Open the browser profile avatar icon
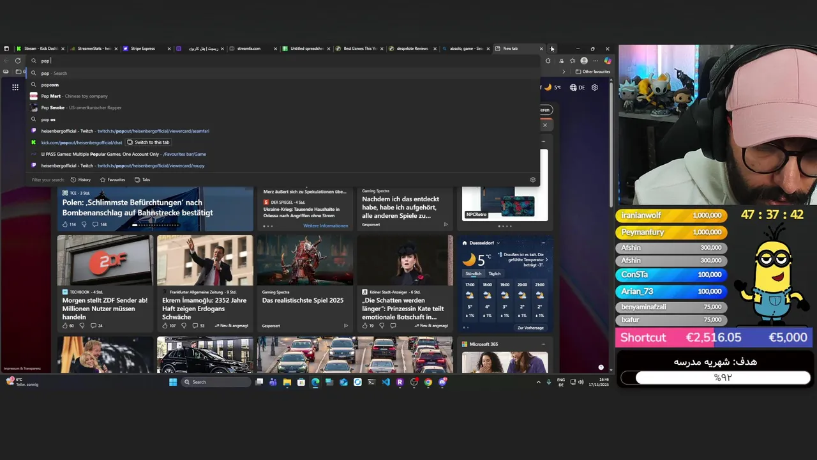 click(584, 61)
